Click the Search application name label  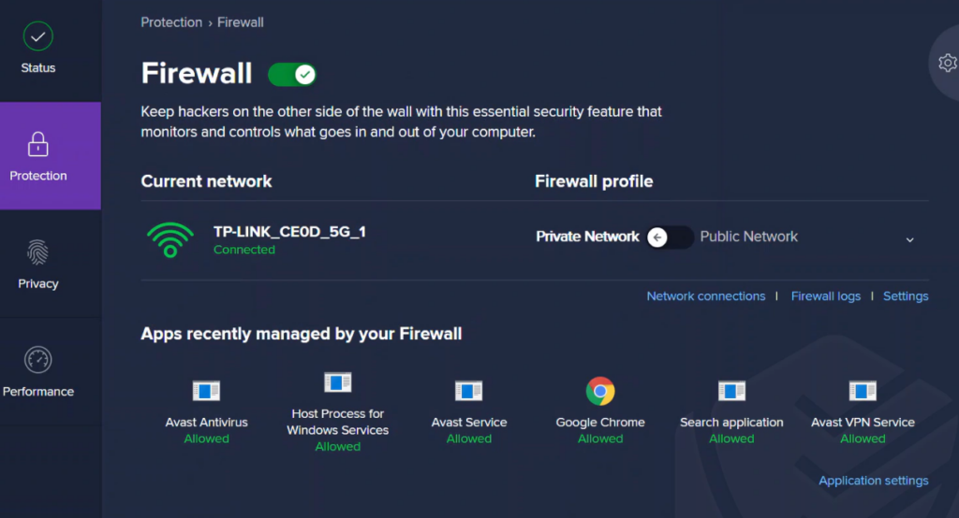click(x=731, y=422)
